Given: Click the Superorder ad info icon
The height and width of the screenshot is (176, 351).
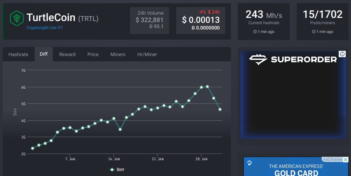Looking at the screenshot, I should (342, 54).
